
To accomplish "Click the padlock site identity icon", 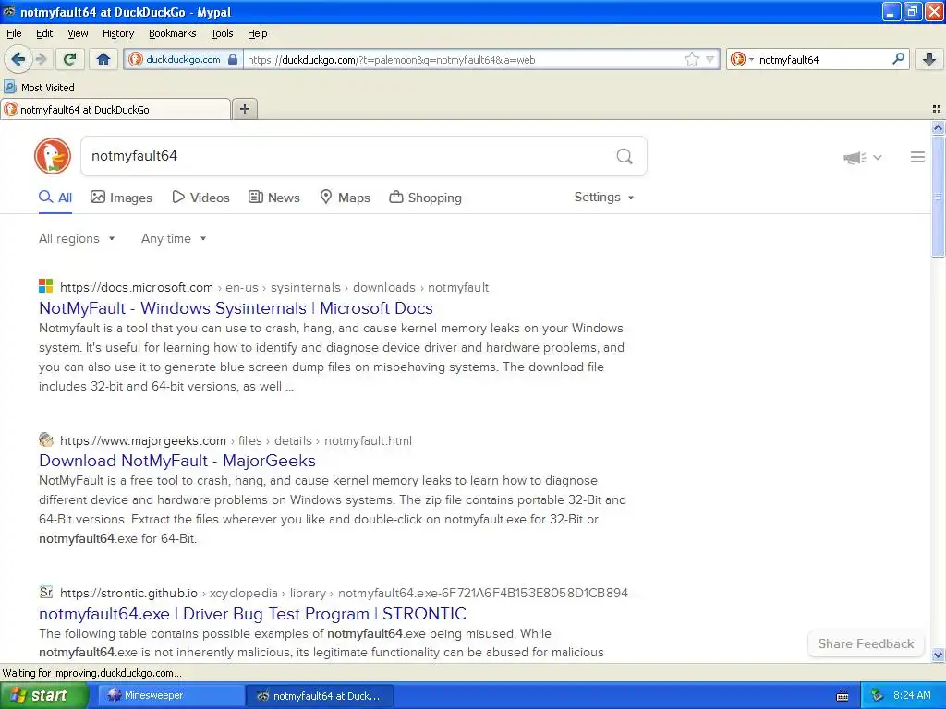I will click(232, 59).
